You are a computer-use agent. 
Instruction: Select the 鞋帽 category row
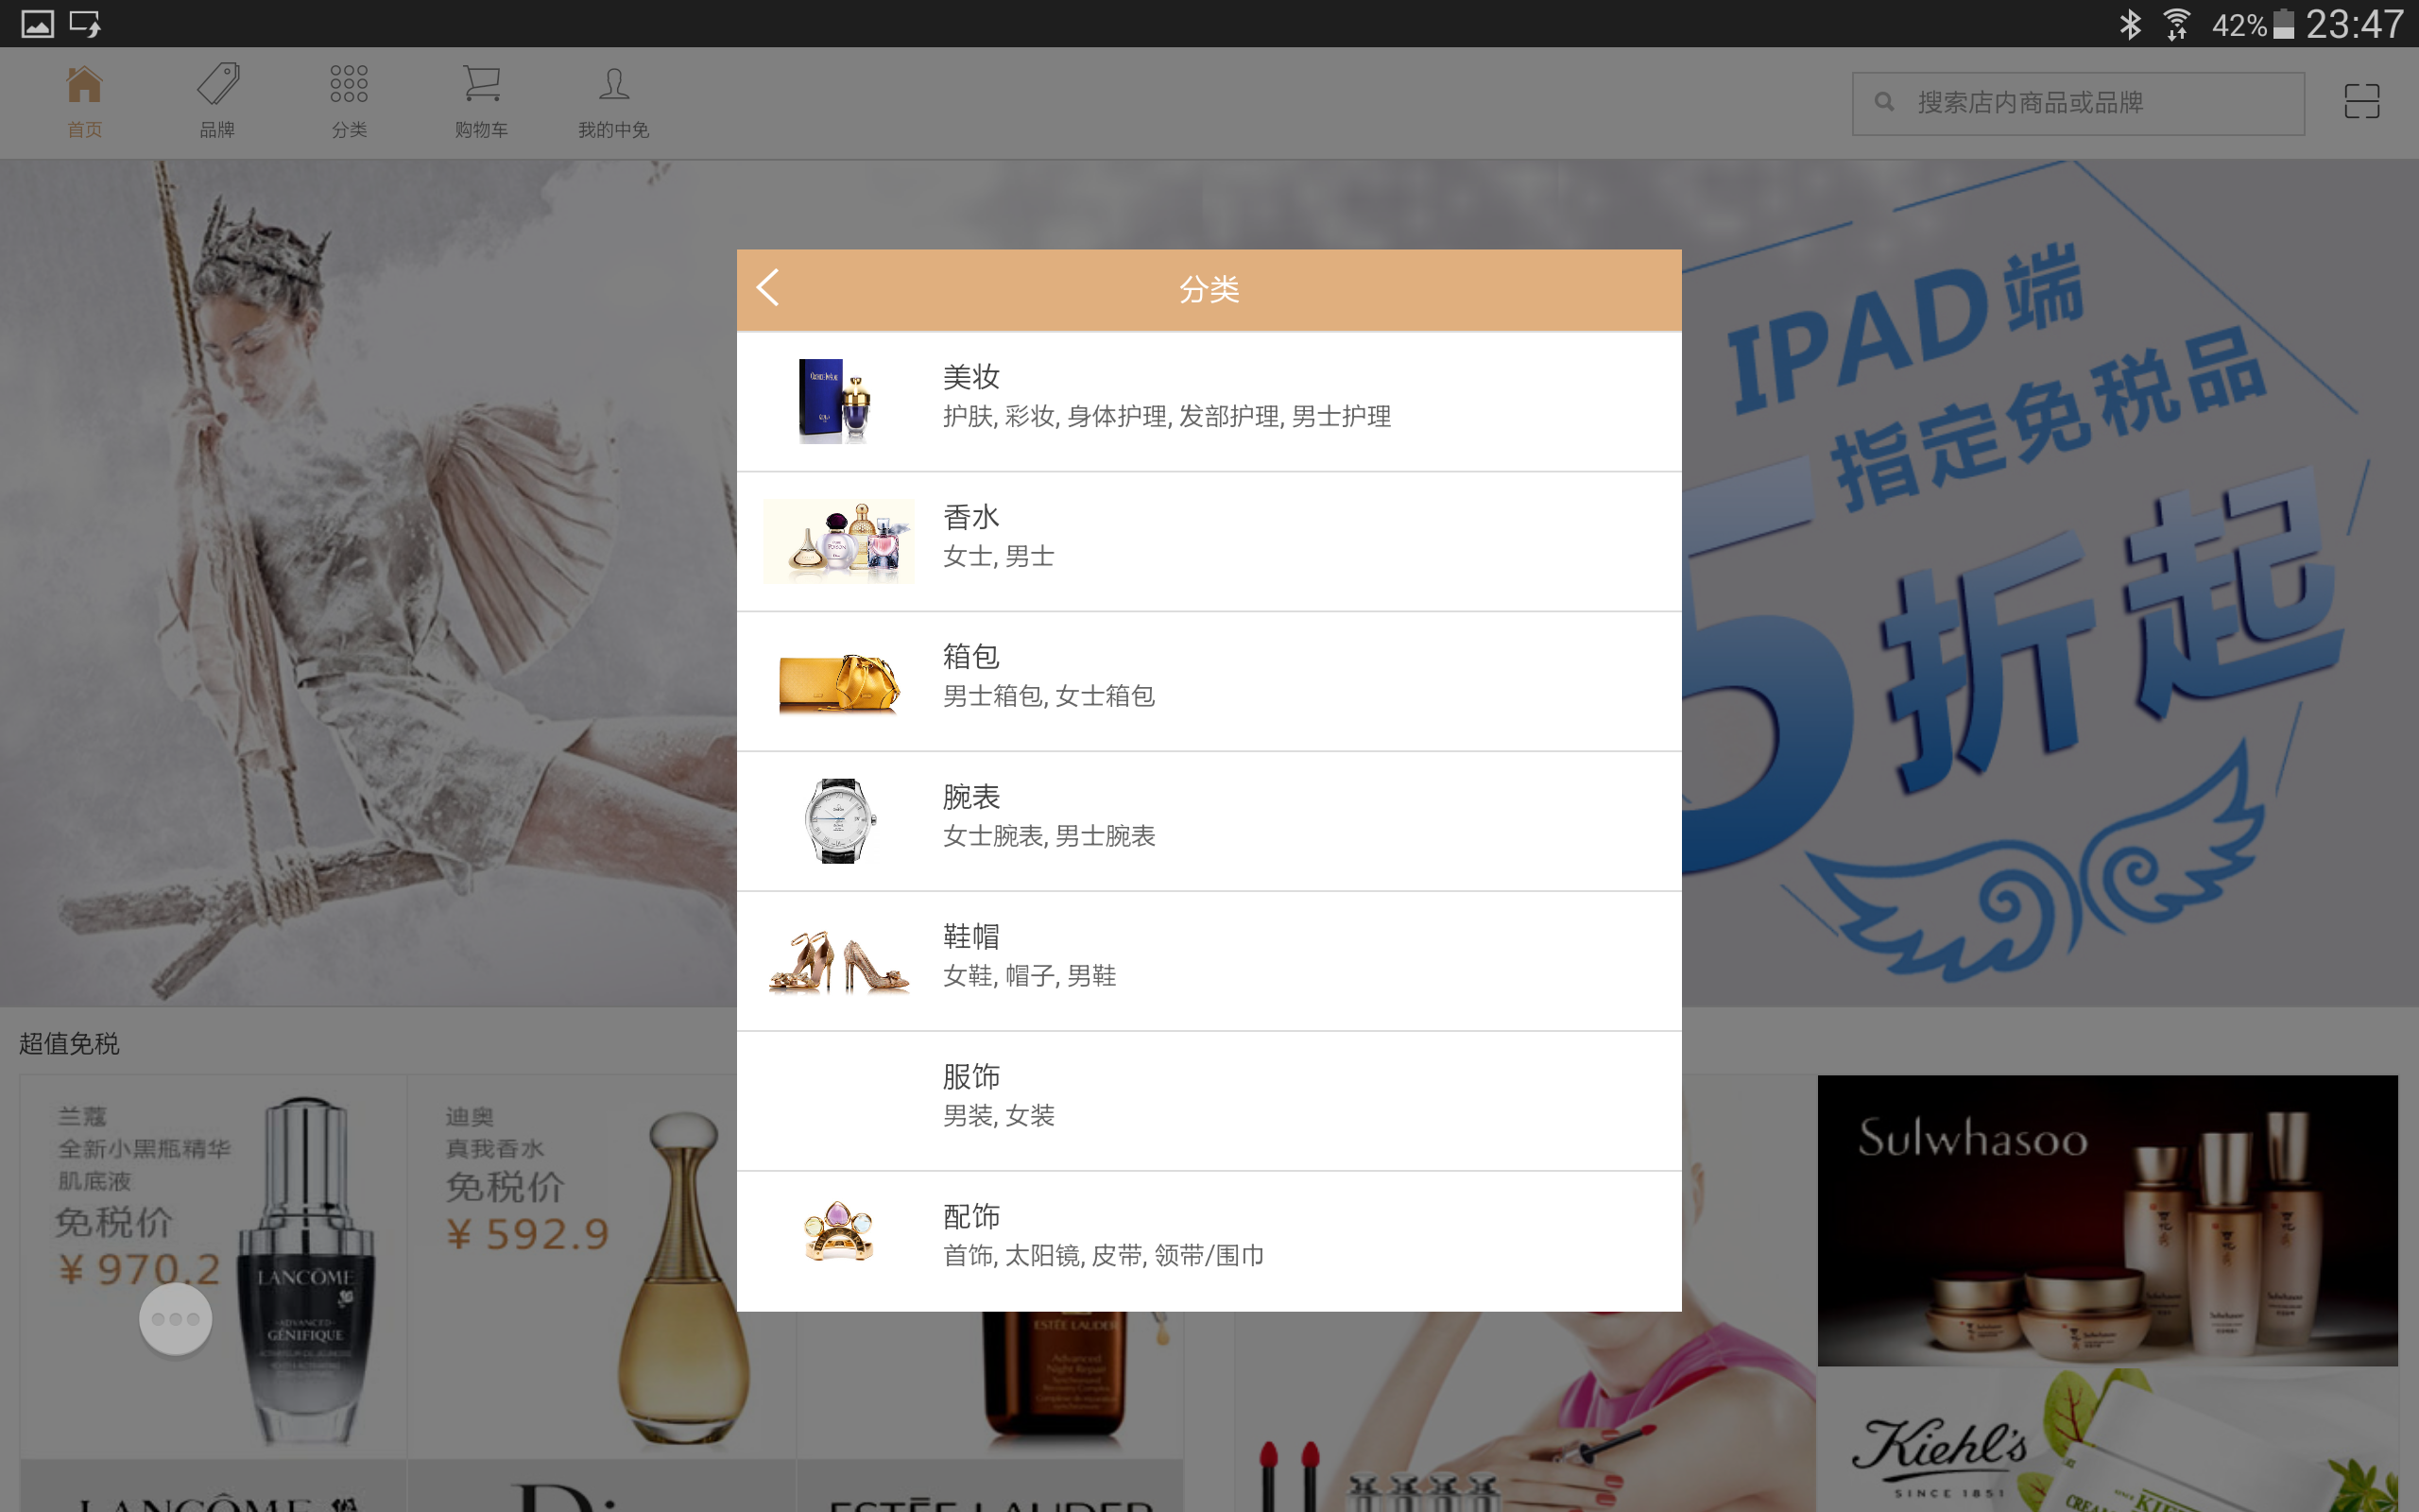coord(1209,961)
